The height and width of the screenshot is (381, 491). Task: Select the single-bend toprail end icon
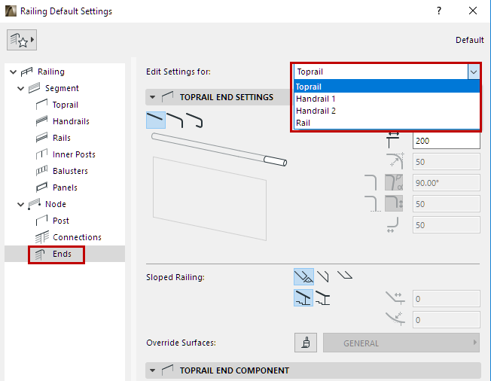(175, 119)
